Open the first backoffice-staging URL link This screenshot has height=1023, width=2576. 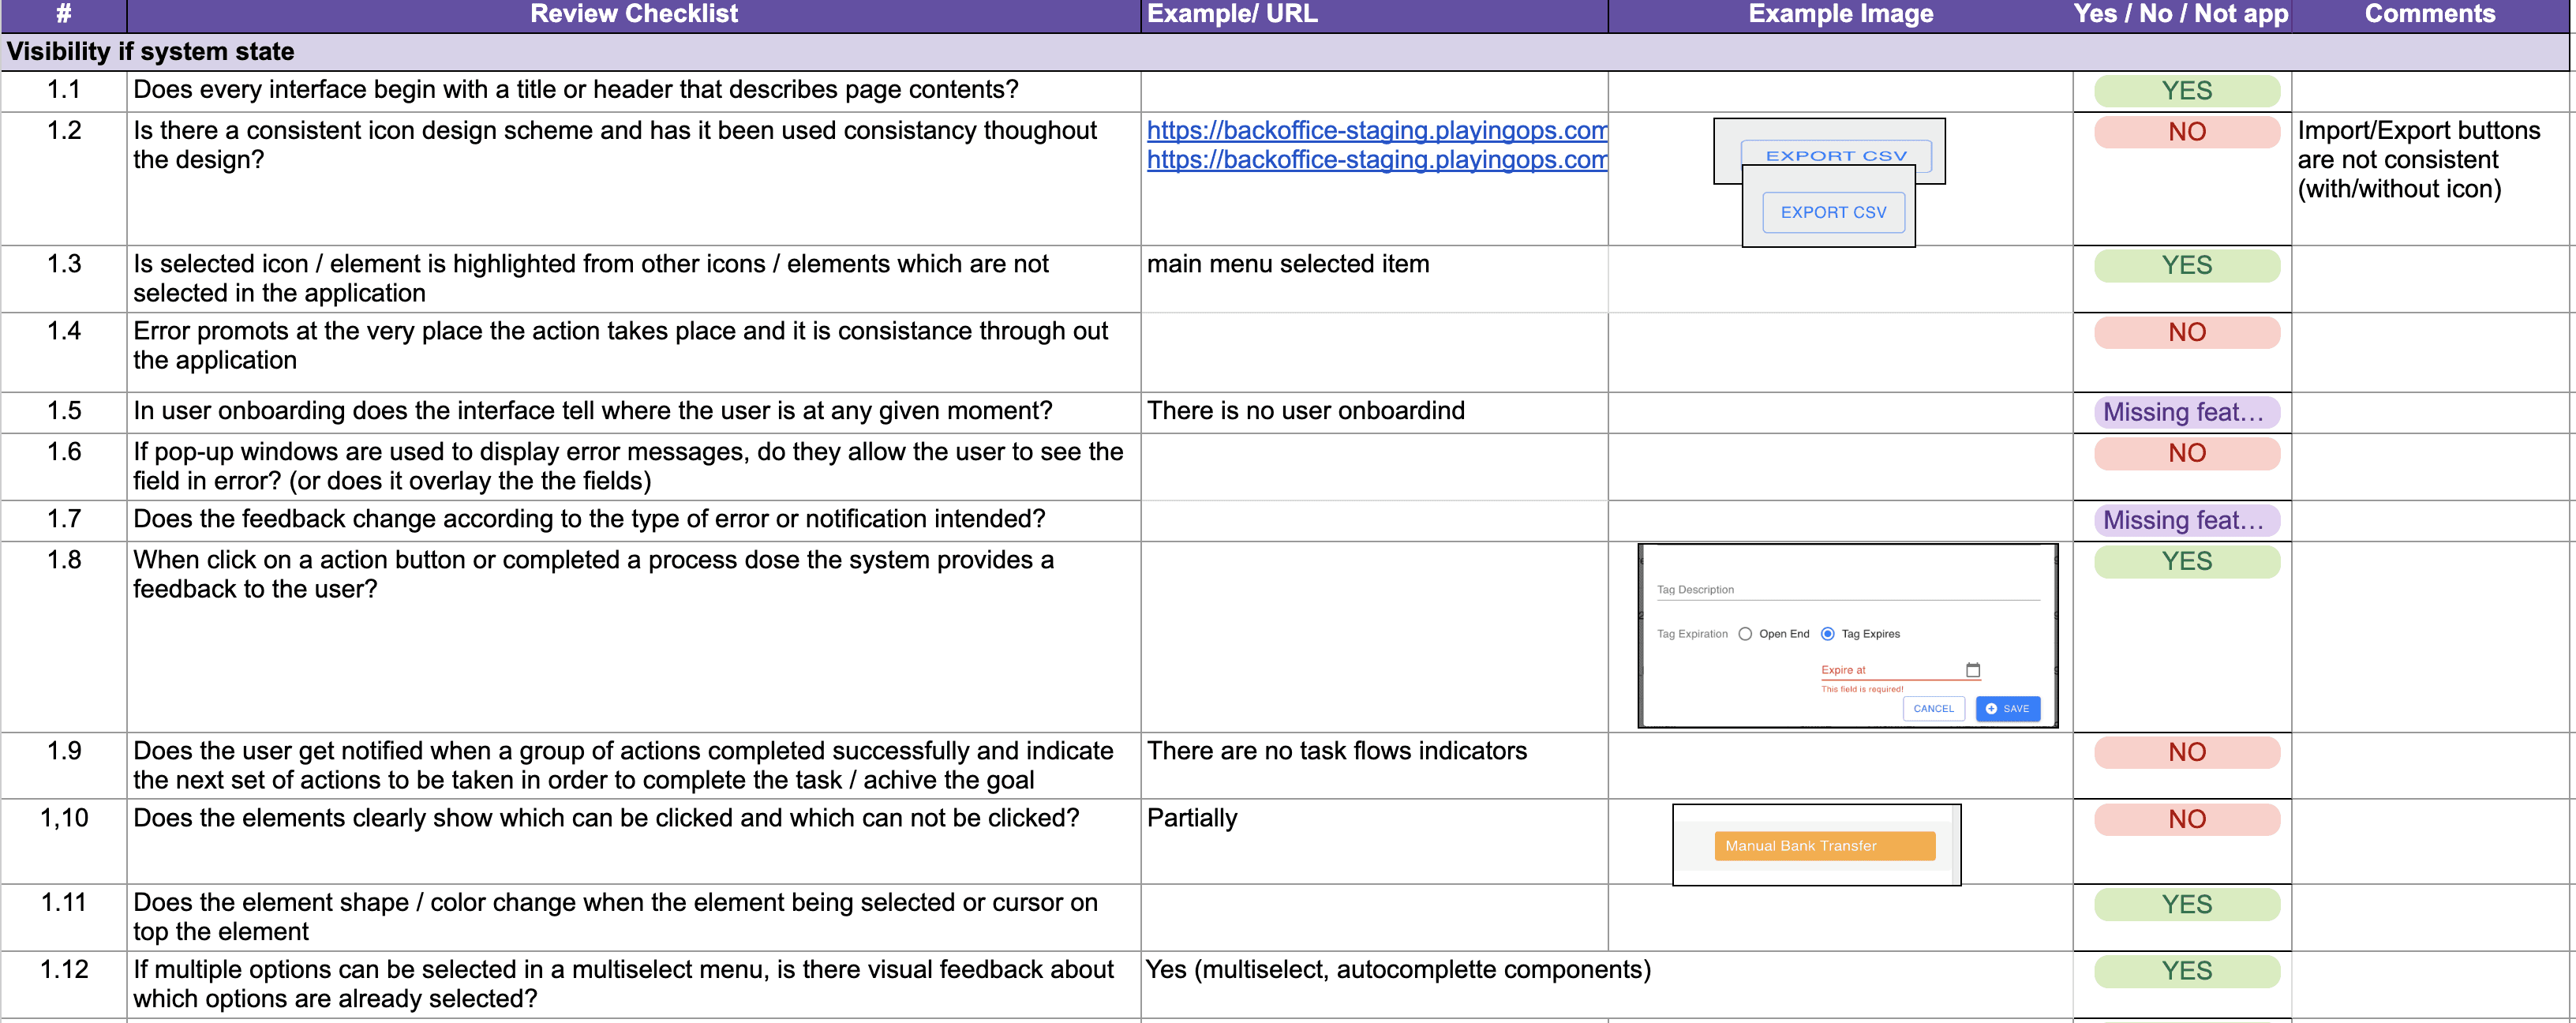point(1376,131)
